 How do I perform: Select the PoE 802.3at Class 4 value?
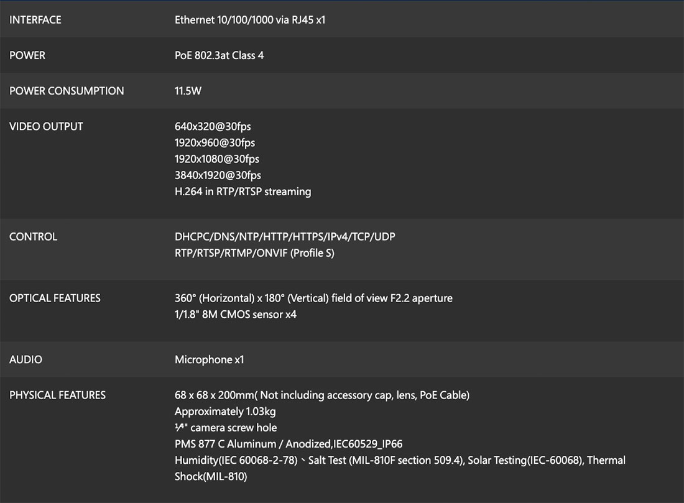pyautogui.click(x=219, y=55)
